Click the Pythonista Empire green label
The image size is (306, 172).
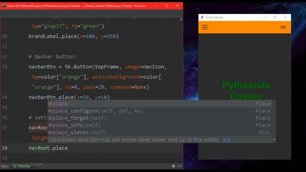[246, 91]
